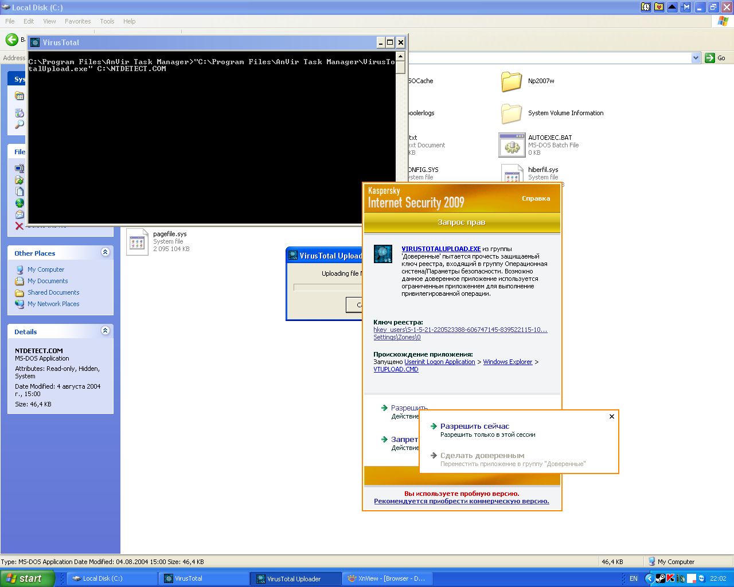Click the copy file icon in File tasks
Viewport: 734px width, 587px height.
[19, 191]
